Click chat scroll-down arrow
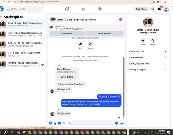The image size is (173, 135). tap(124, 118)
